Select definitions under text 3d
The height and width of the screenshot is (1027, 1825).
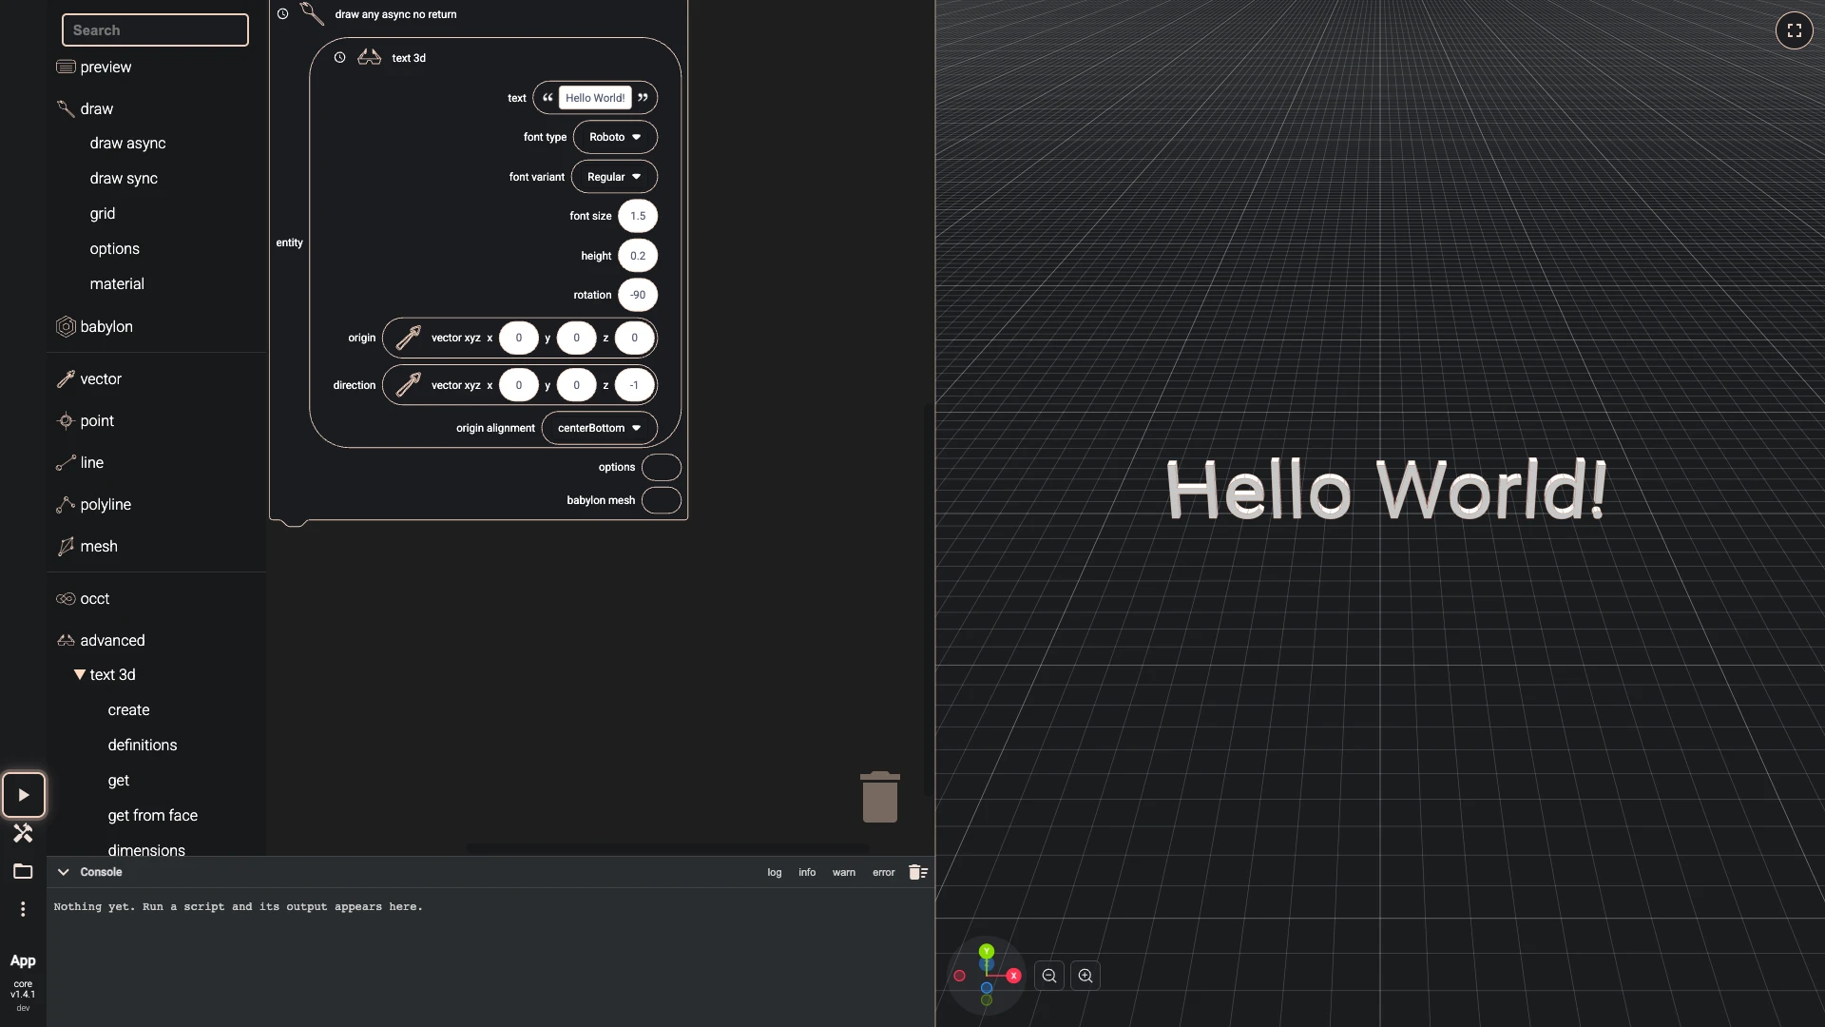[143, 745]
